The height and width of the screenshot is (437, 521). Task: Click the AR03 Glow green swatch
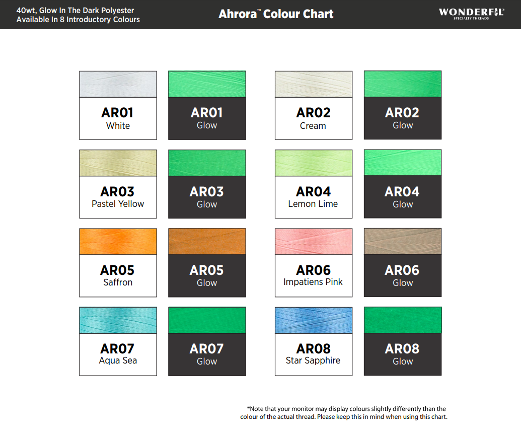tap(207, 163)
